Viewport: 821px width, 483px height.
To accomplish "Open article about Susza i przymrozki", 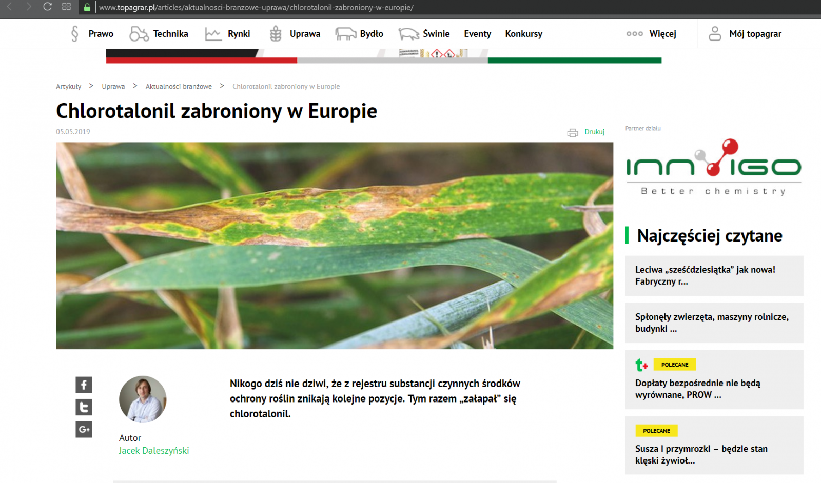I will tap(701, 454).
